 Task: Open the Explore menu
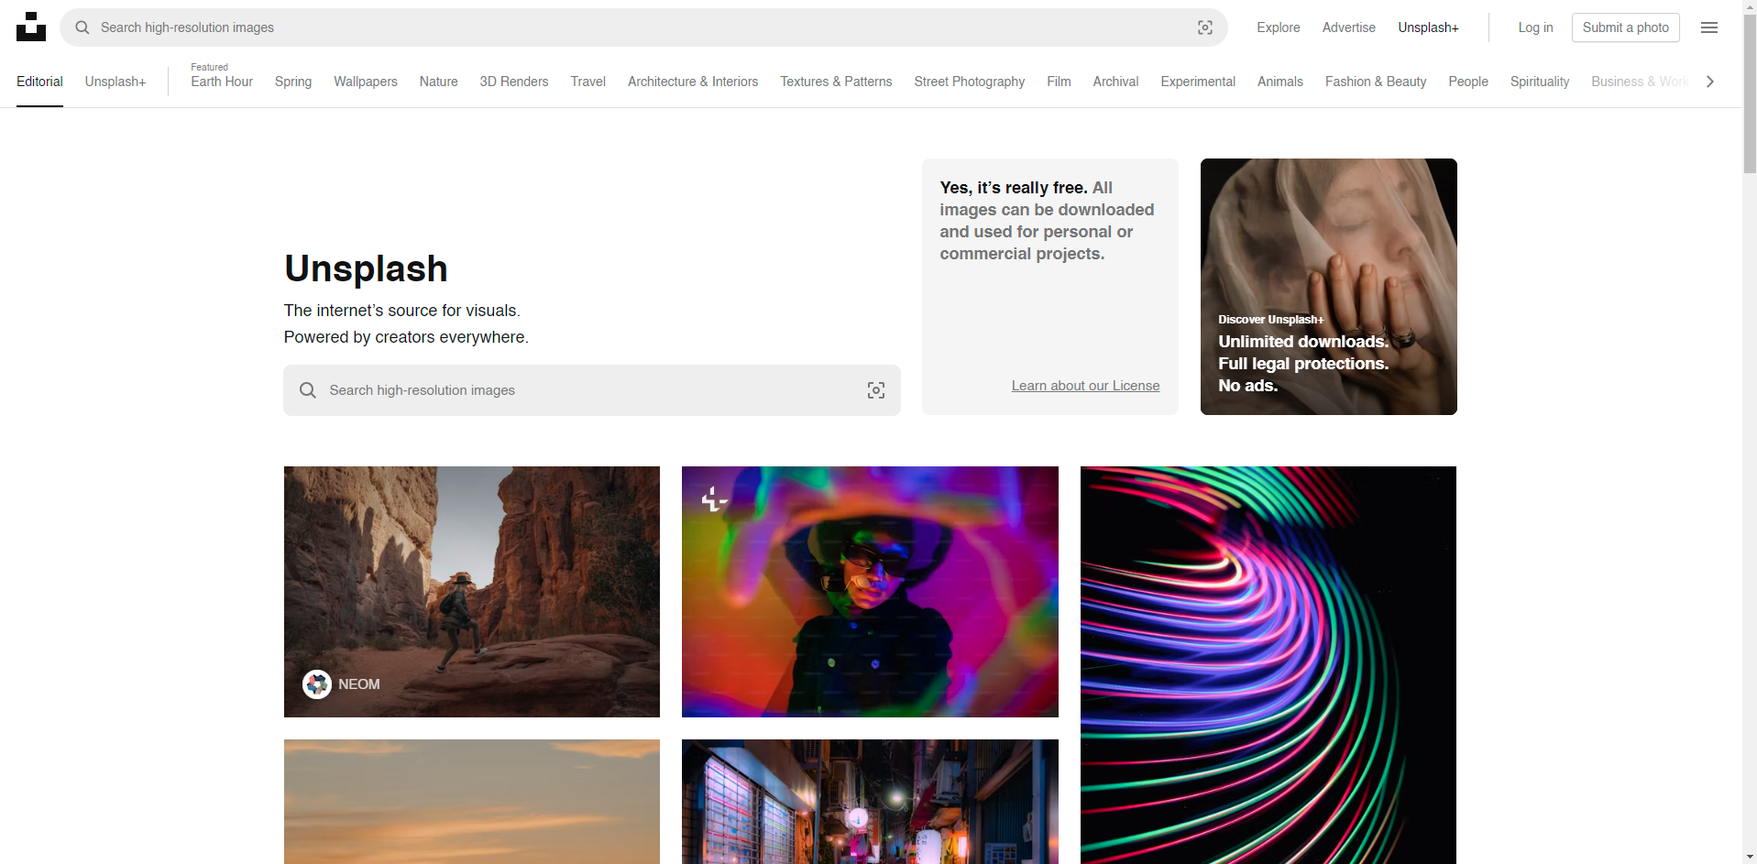point(1278,27)
